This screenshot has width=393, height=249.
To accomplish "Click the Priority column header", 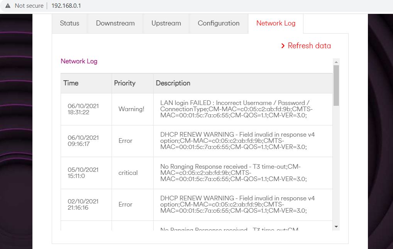I will (125, 83).
